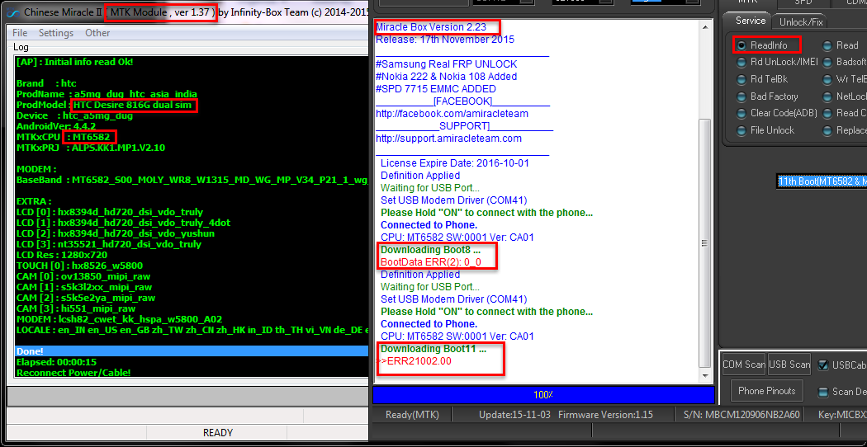The image size is (867, 447).
Task: Click the READY status cell in Chinese Miracle
Action: [218, 433]
